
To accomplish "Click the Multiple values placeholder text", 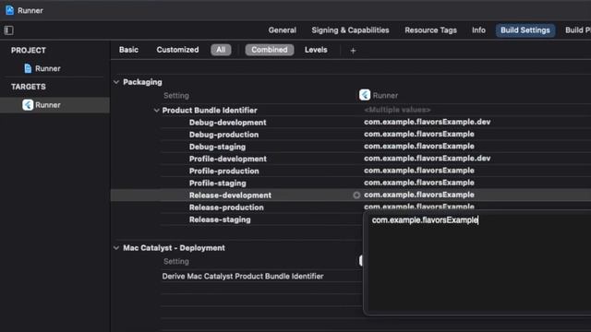I will pos(397,110).
